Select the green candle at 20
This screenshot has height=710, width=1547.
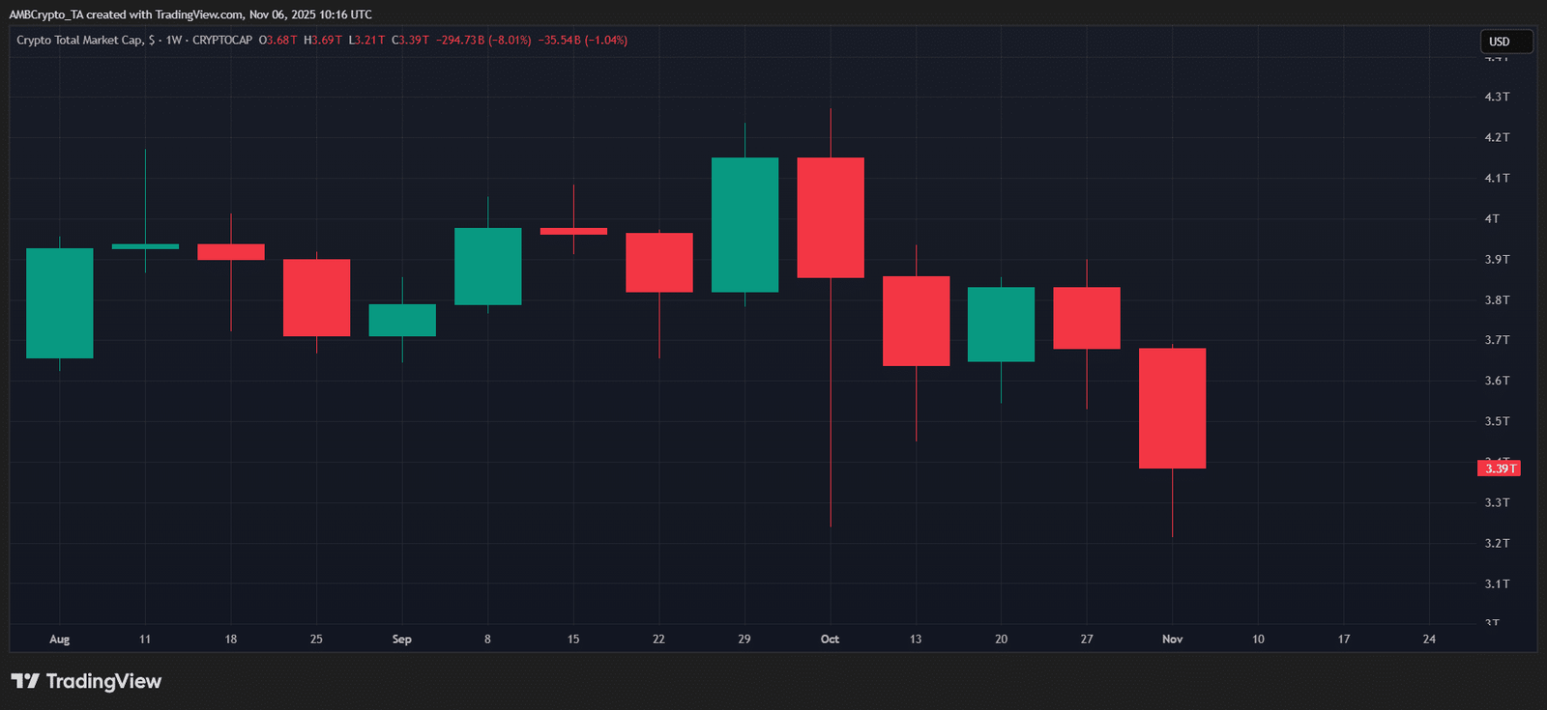[x=1001, y=325]
